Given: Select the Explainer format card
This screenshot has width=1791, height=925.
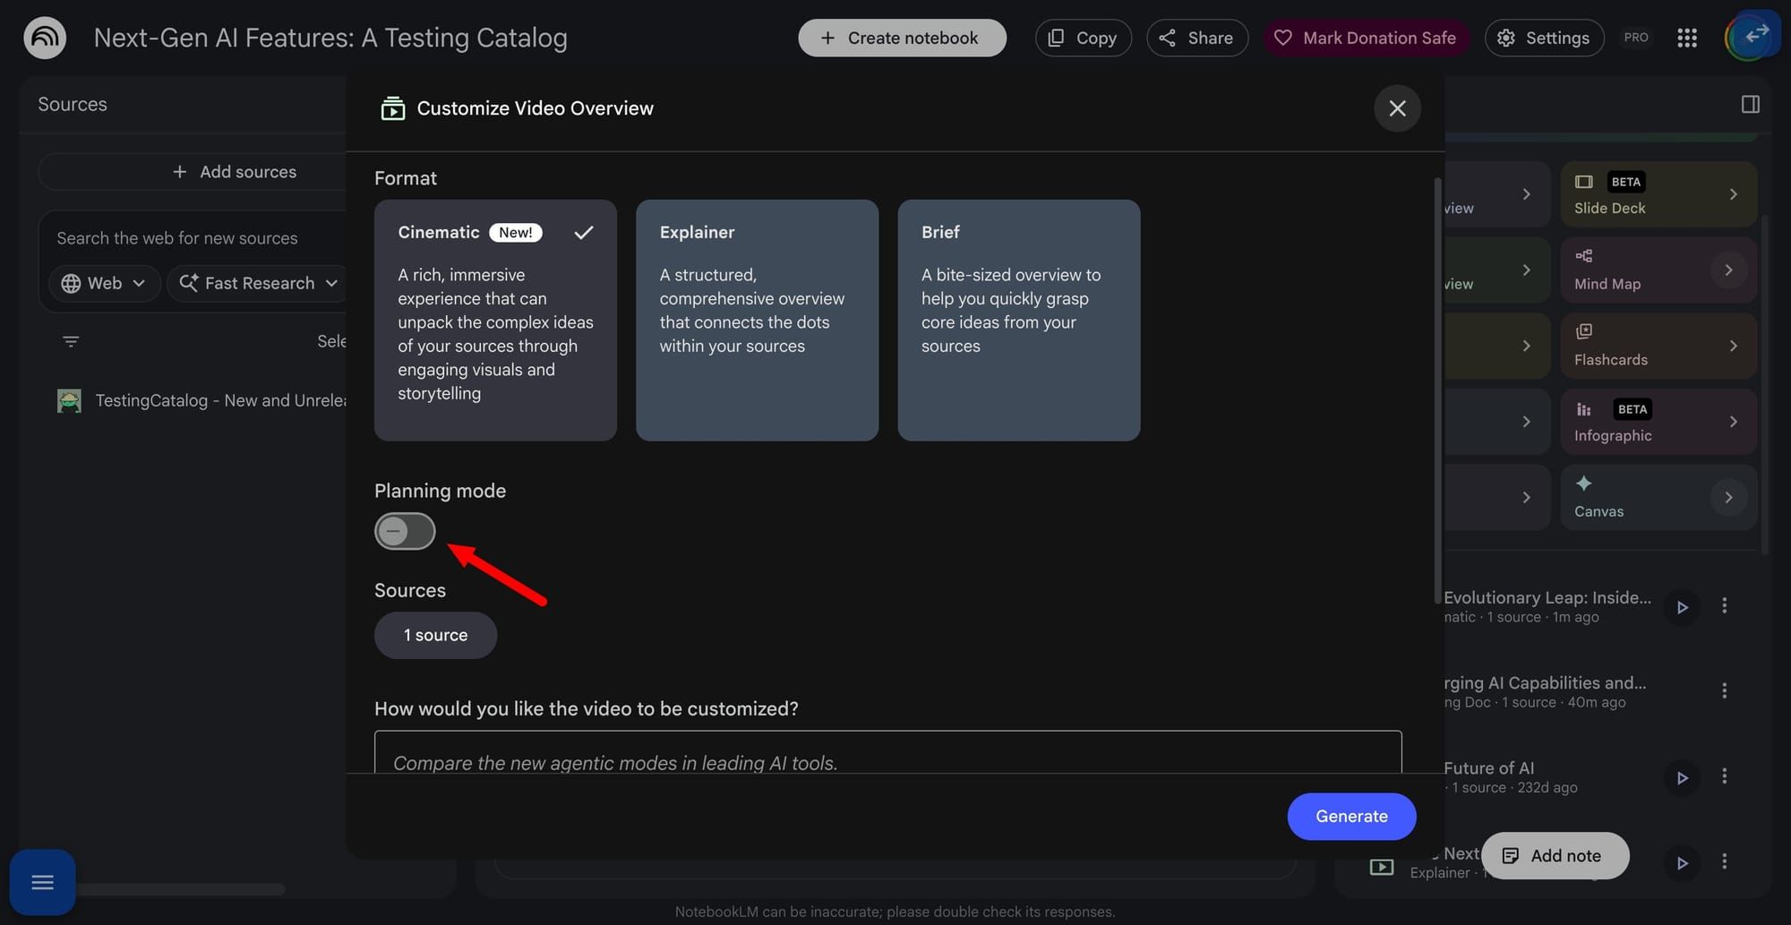Looking at the screenshot, I should [757, 320].
